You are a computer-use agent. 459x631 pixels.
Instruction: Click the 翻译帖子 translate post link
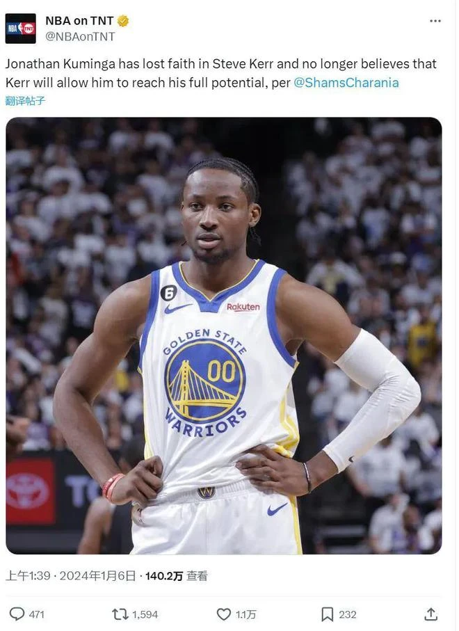(25, 101)
